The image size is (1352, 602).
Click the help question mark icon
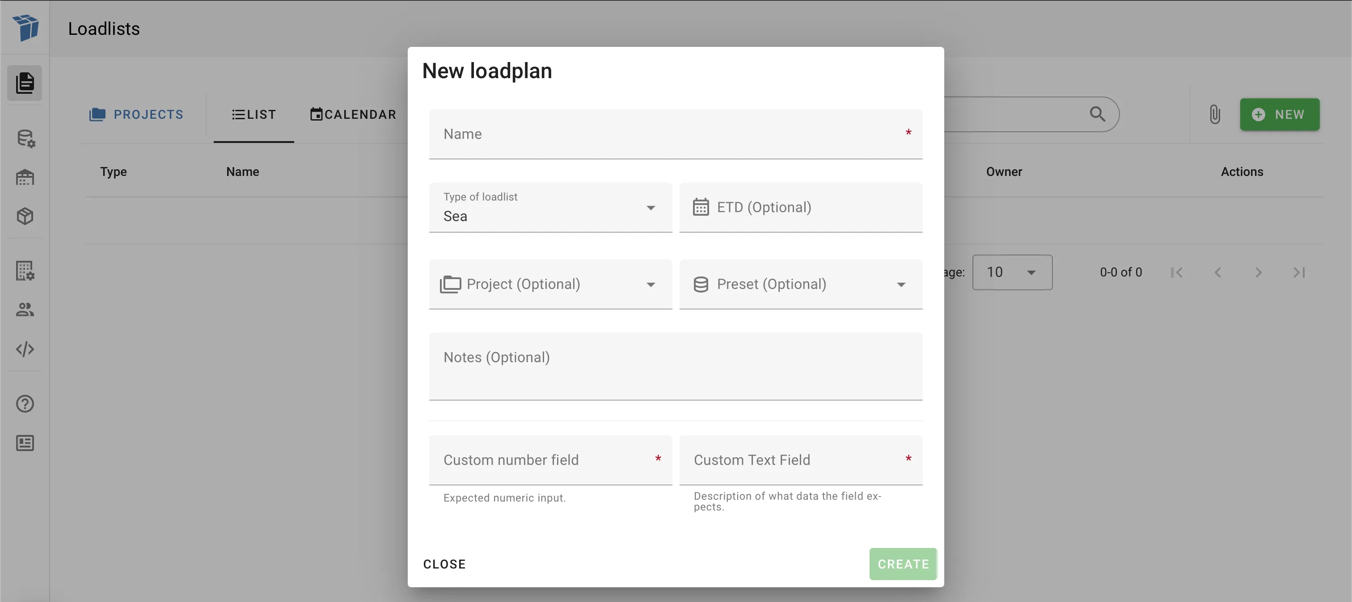[25, 404]
